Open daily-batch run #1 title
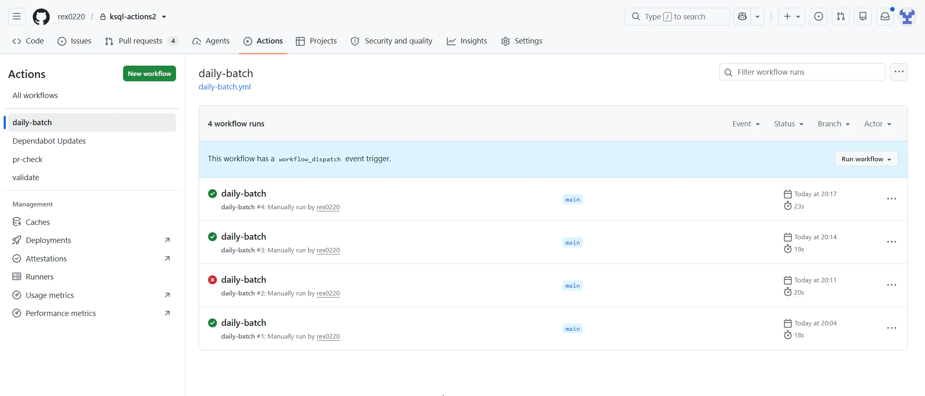This screenshot has width=925, height=396. 244,323
